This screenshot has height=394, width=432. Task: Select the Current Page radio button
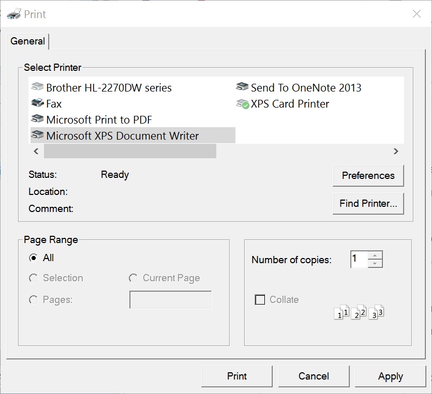133,278
